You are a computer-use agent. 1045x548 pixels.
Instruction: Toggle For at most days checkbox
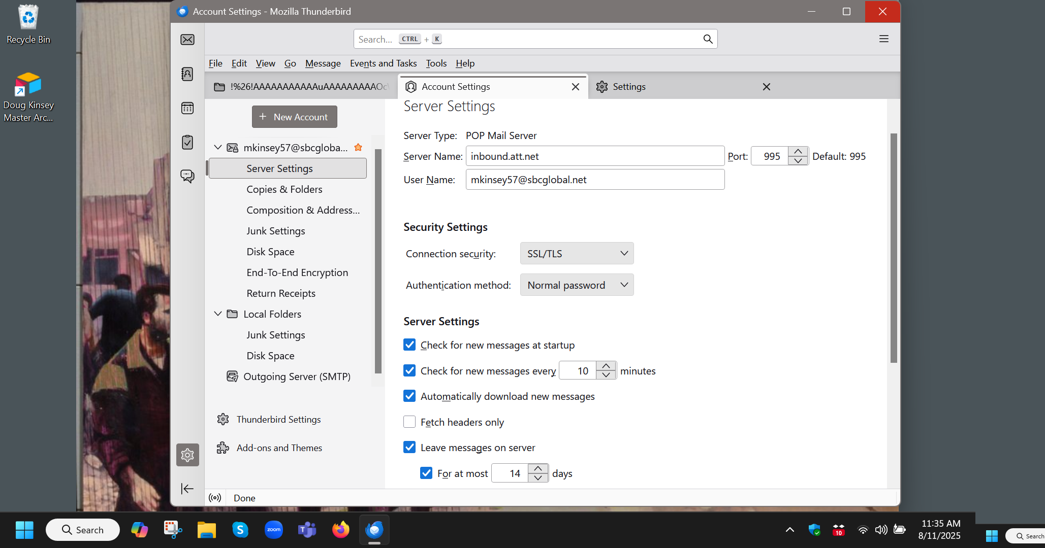coord(426,473)
